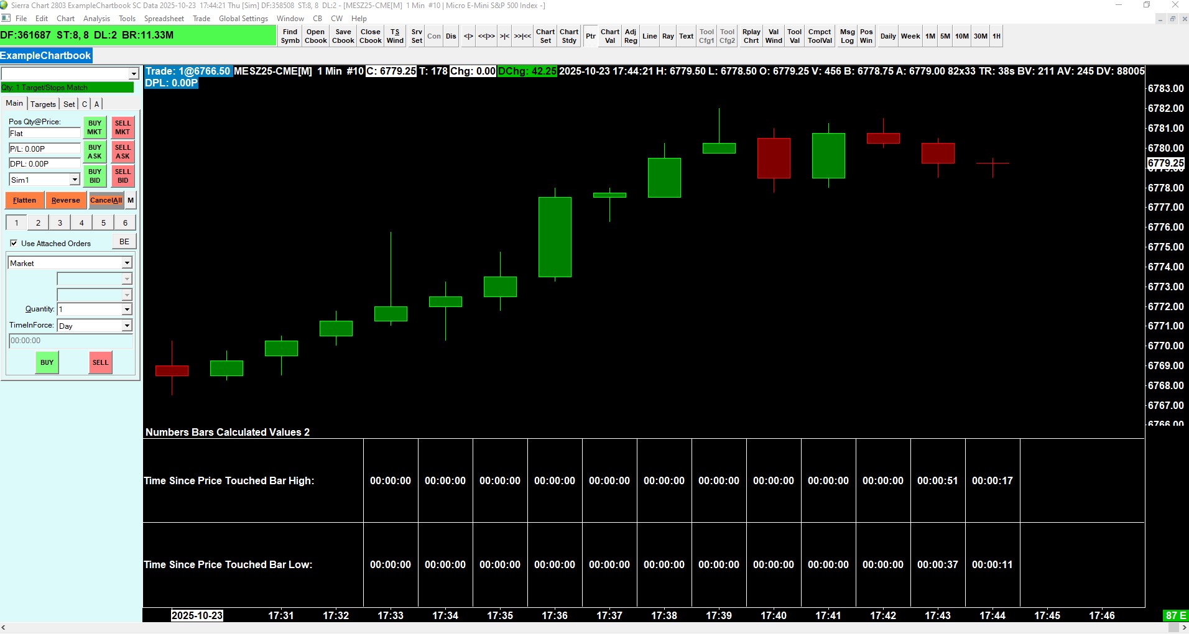Open the TS Wind trade window button
This screenshot has height=634, width=1189.
(x=395, y=36)
